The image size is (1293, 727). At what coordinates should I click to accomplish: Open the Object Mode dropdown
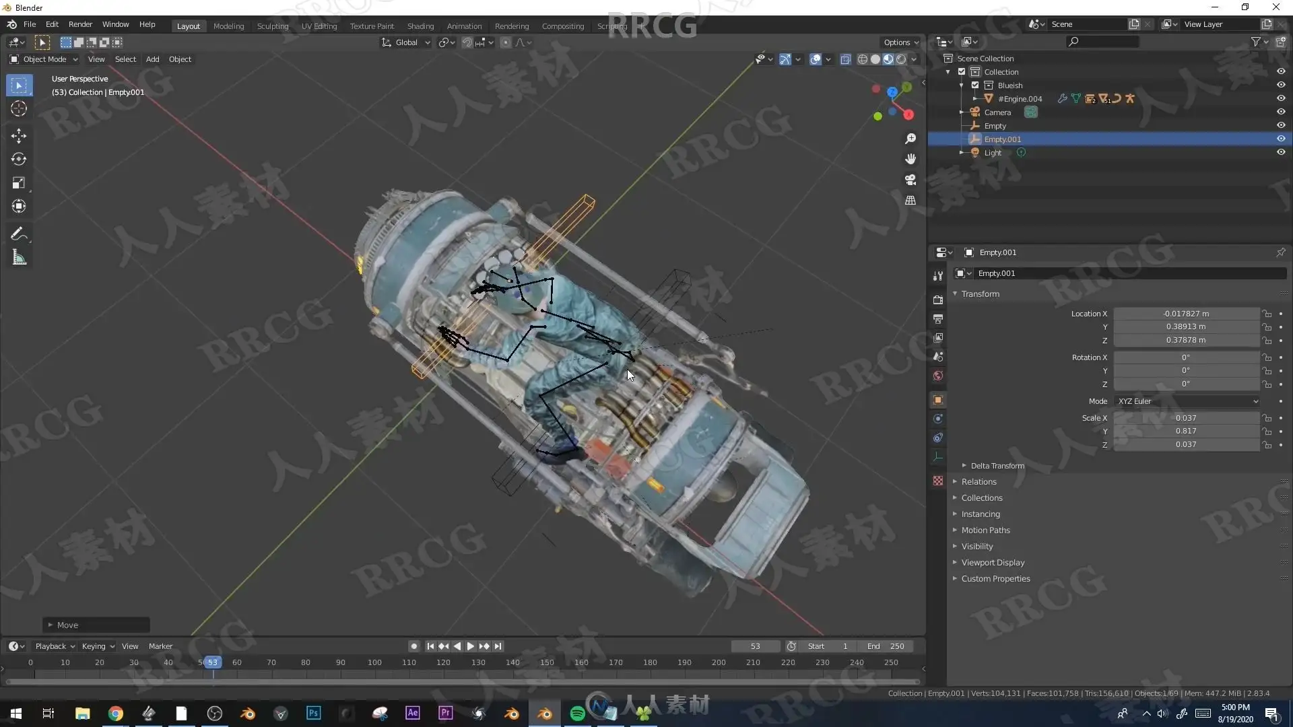tap(44, 59)
